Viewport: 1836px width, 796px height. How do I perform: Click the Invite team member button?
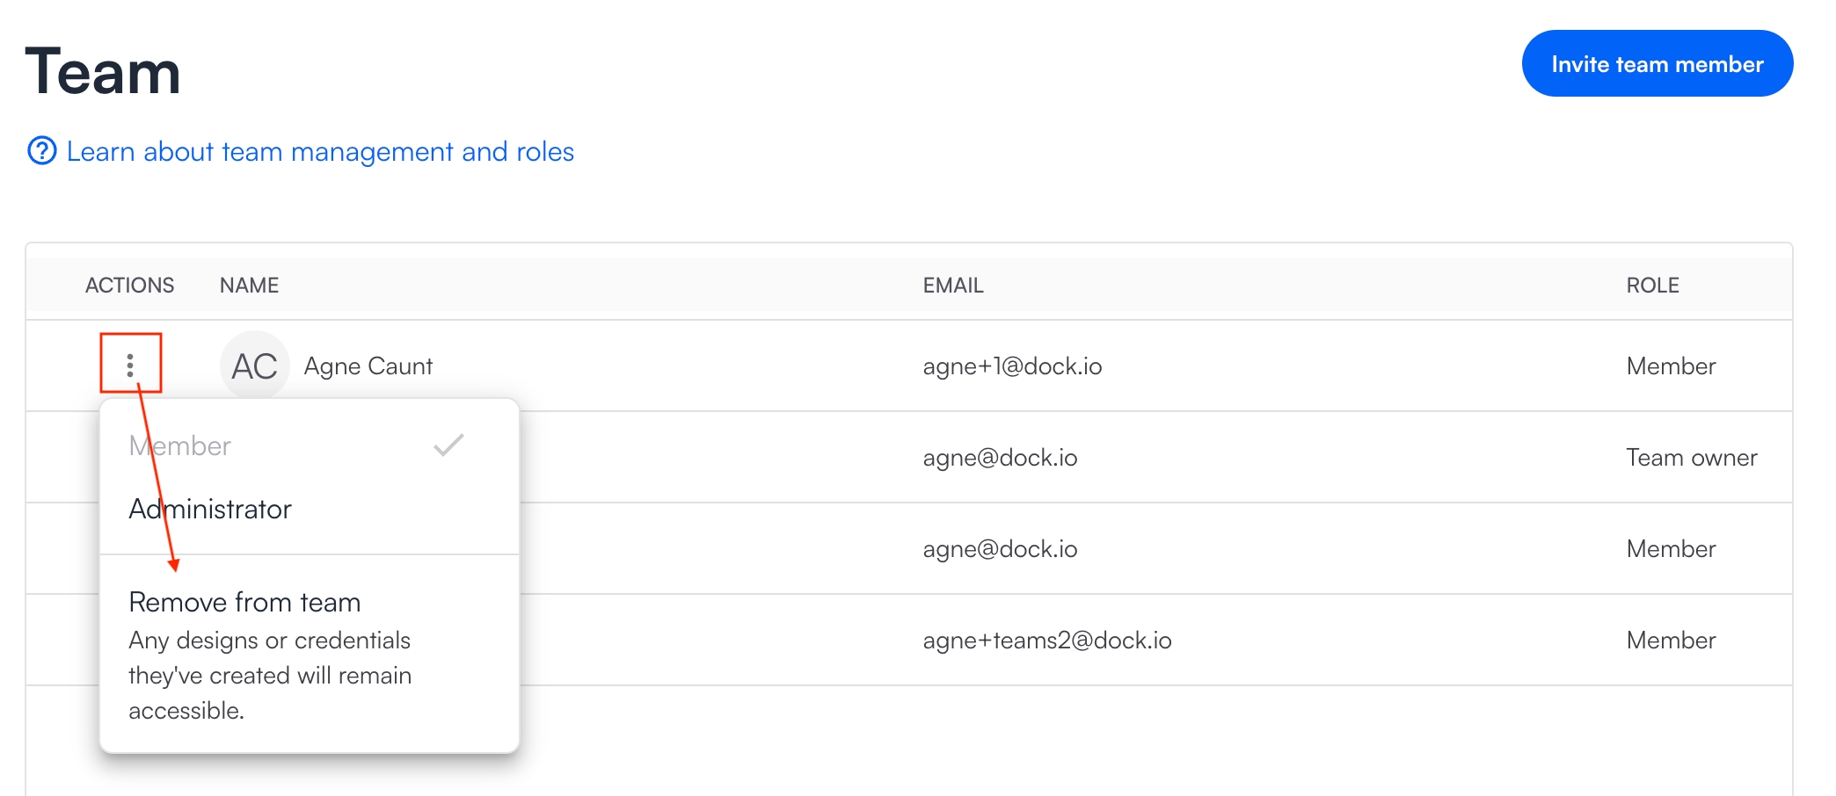pos(1657,64)
